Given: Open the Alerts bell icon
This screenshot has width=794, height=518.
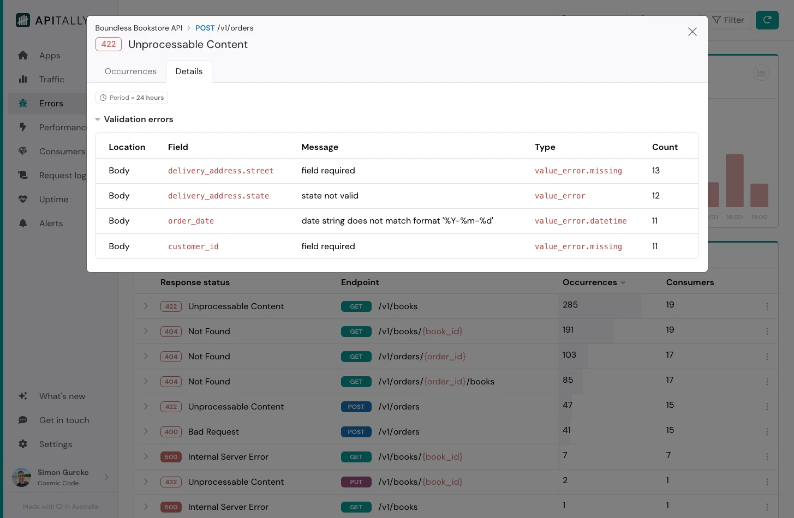Looking at the screenshot, I should [x=23, y=223].
